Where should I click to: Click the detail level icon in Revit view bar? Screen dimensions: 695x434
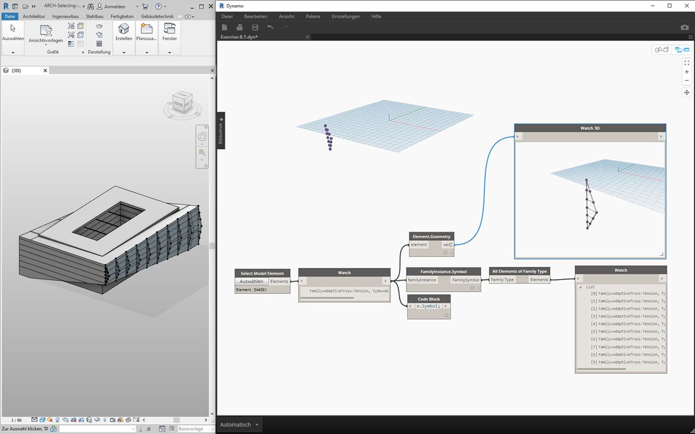34,420
